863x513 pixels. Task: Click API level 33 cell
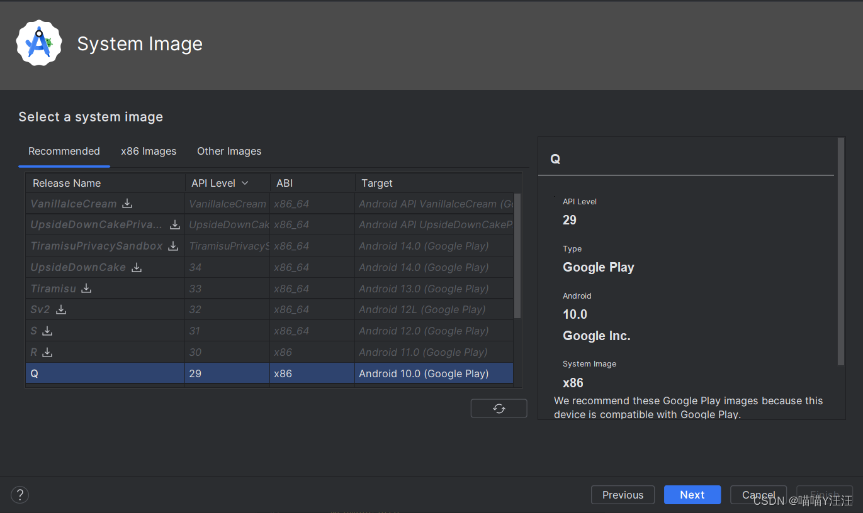(227, 289)
